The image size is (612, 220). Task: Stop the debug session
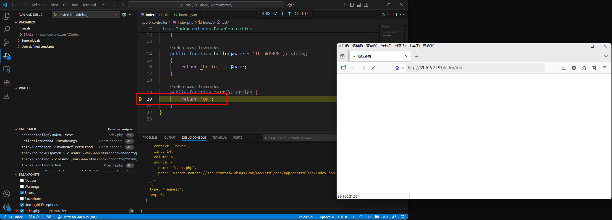pos(304,14)
